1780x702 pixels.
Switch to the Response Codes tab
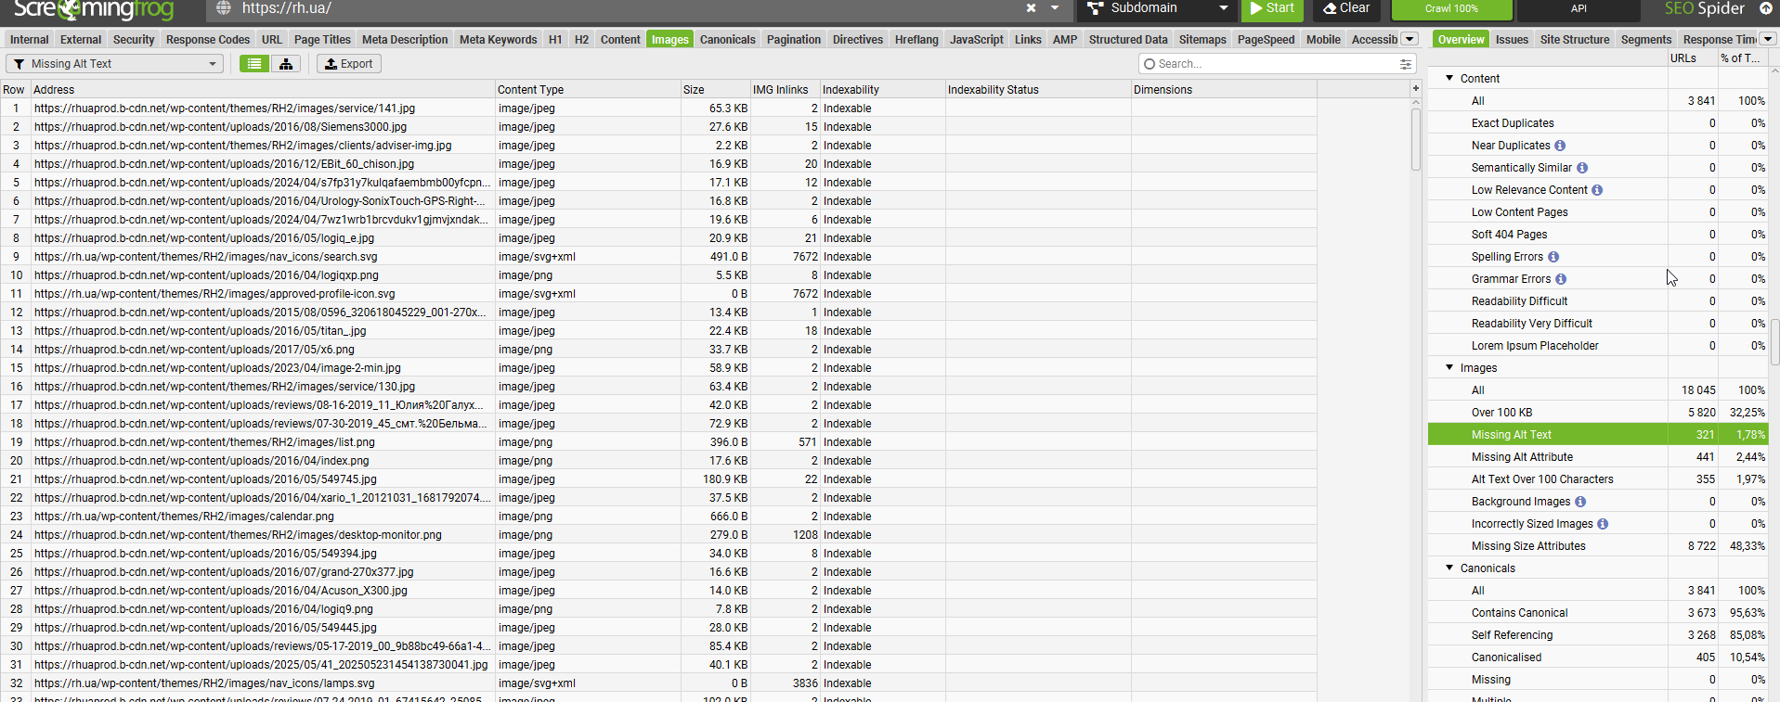[208, 40]
